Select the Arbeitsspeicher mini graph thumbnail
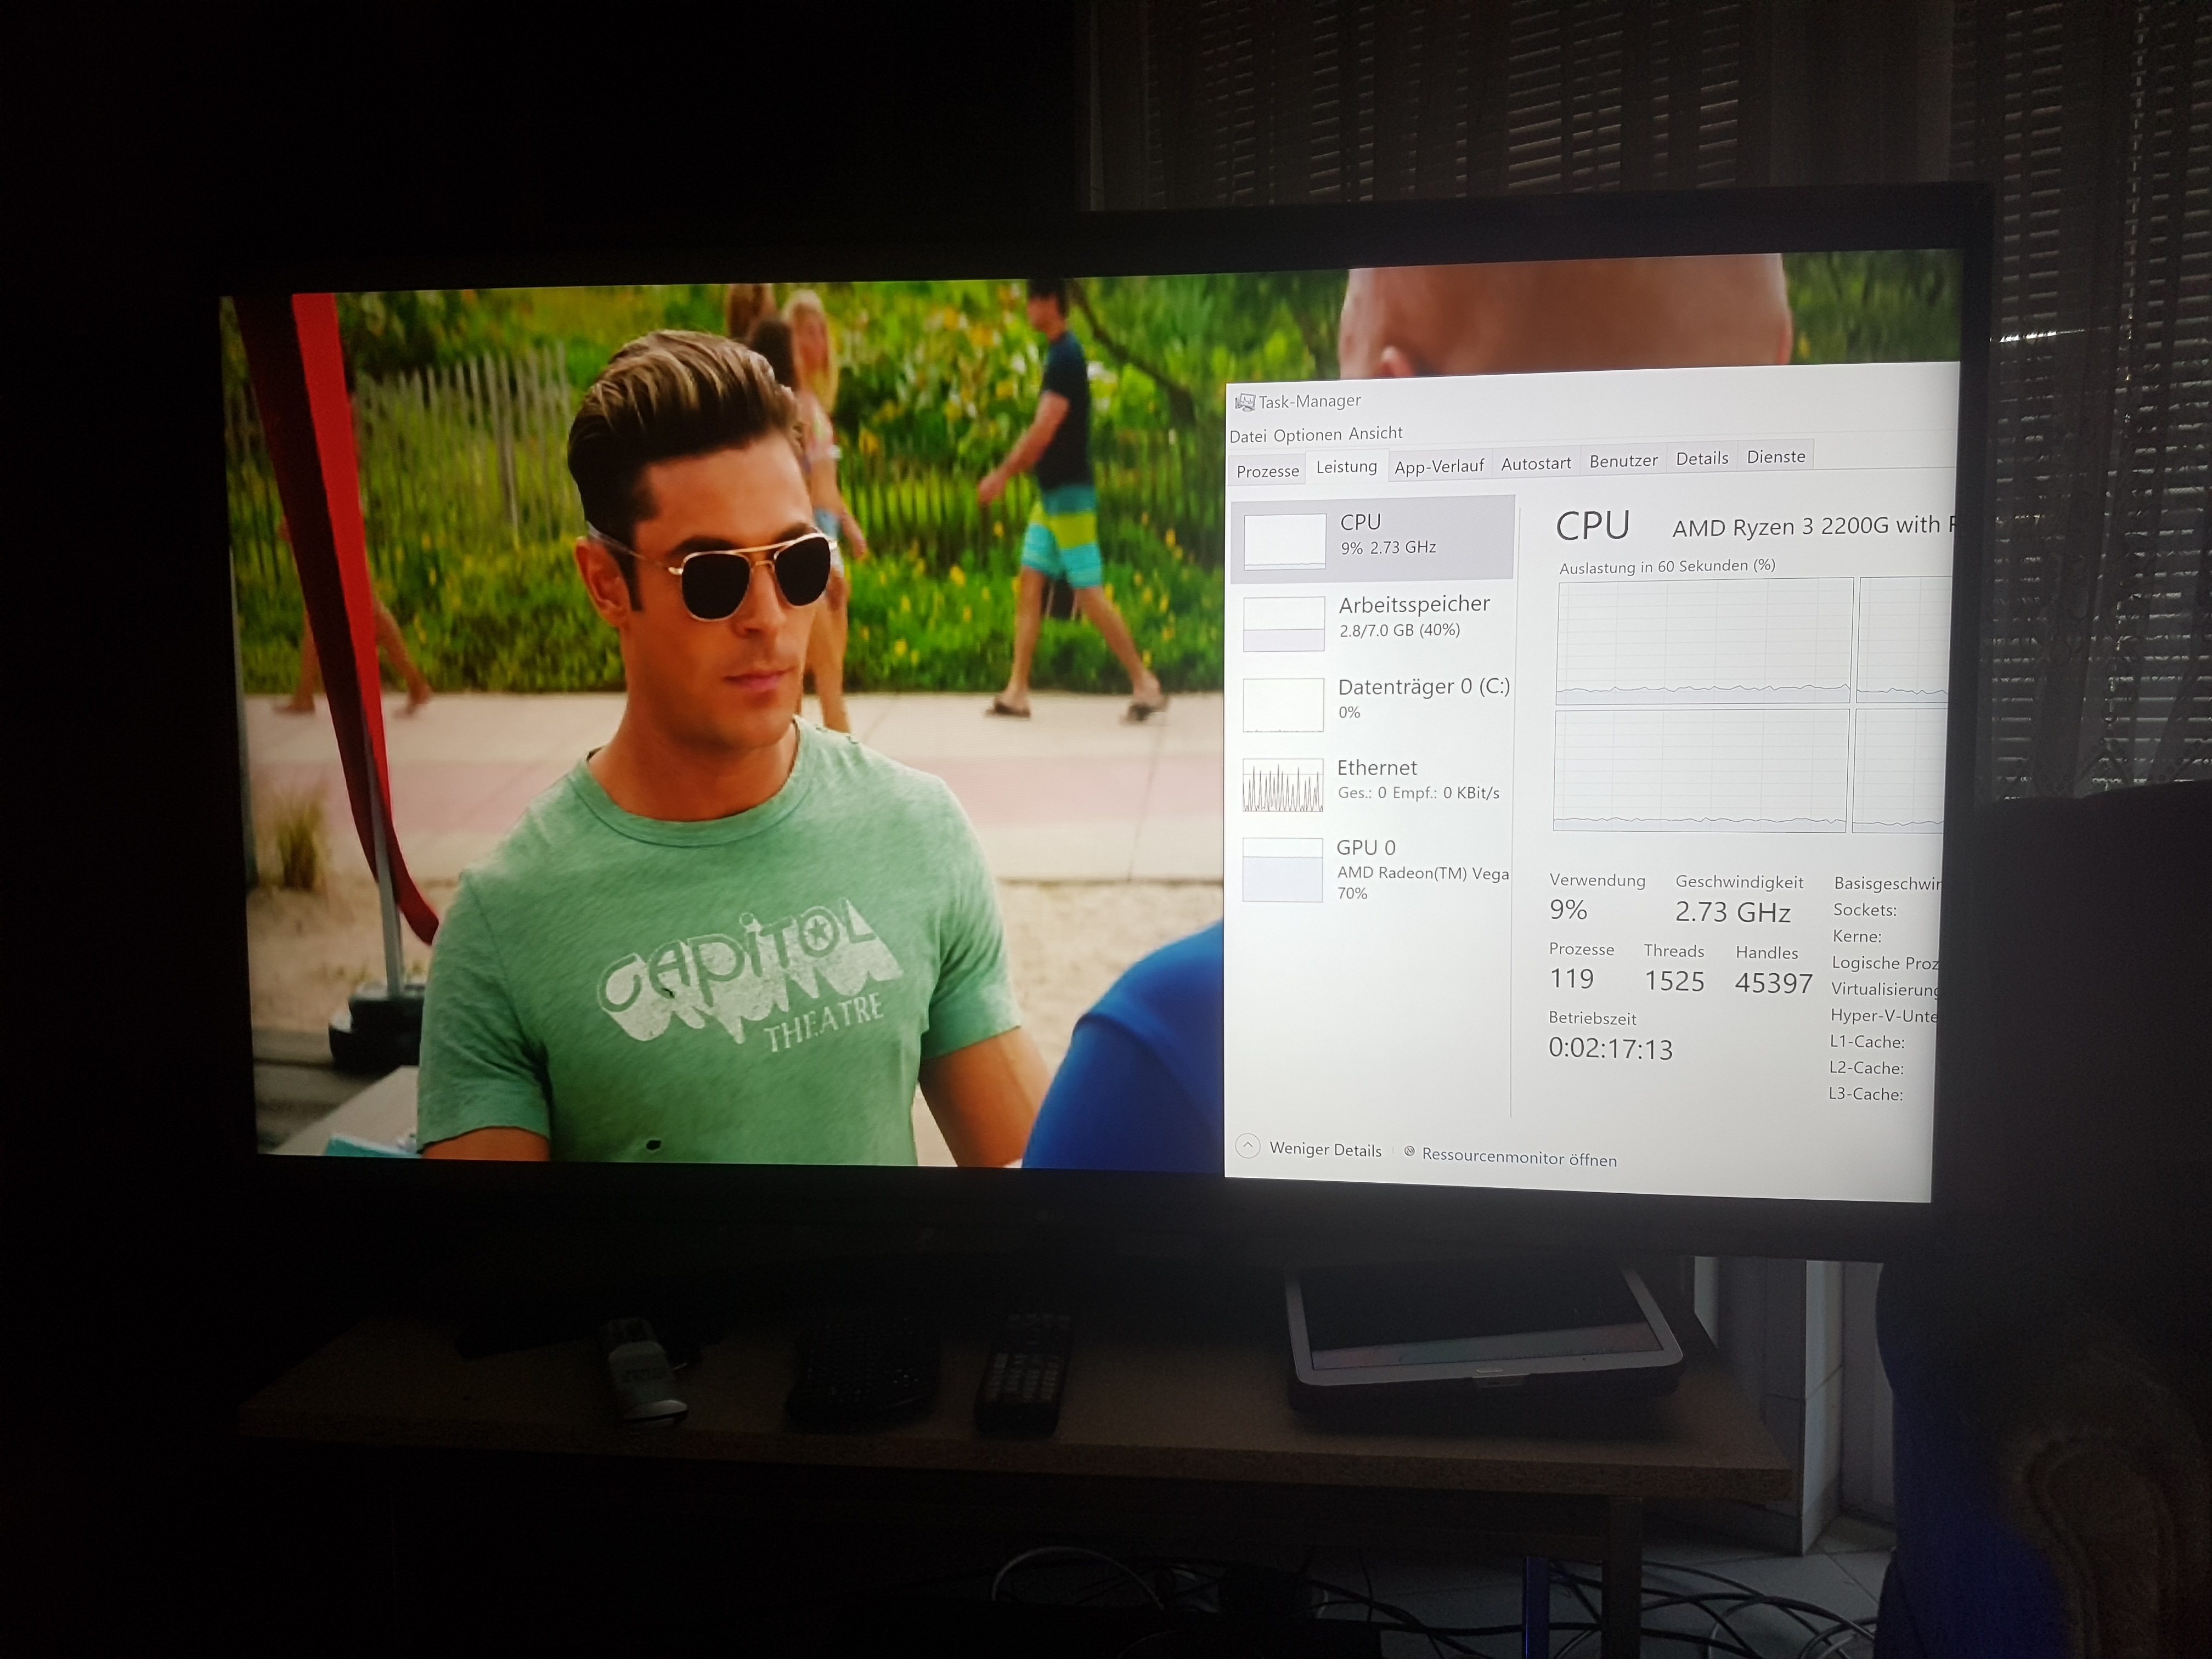The height and width of the screenshot is (1659, 2212). [1284, 624]
